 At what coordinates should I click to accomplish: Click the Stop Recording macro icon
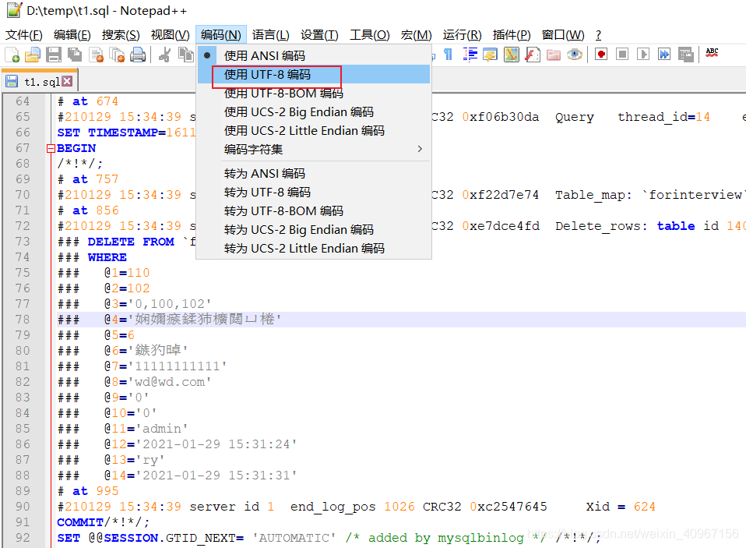[x=622, y=55]
